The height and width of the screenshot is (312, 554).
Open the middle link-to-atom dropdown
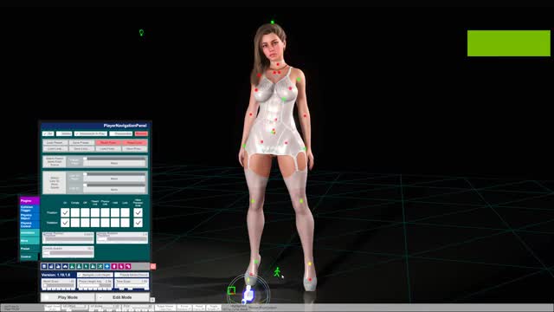(114, 179)
